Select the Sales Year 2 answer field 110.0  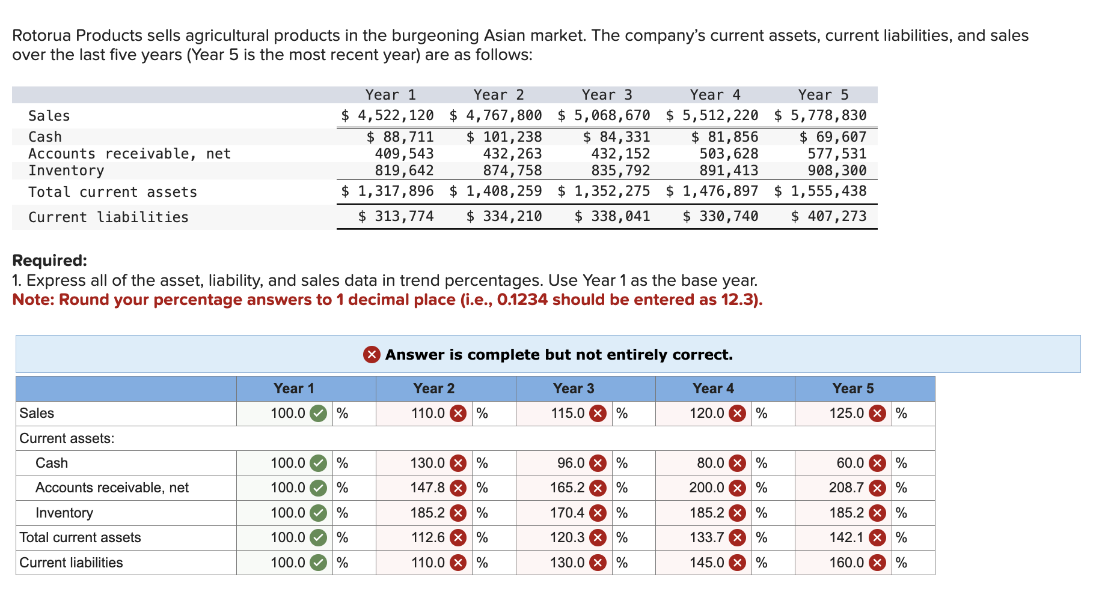[424, 414]
